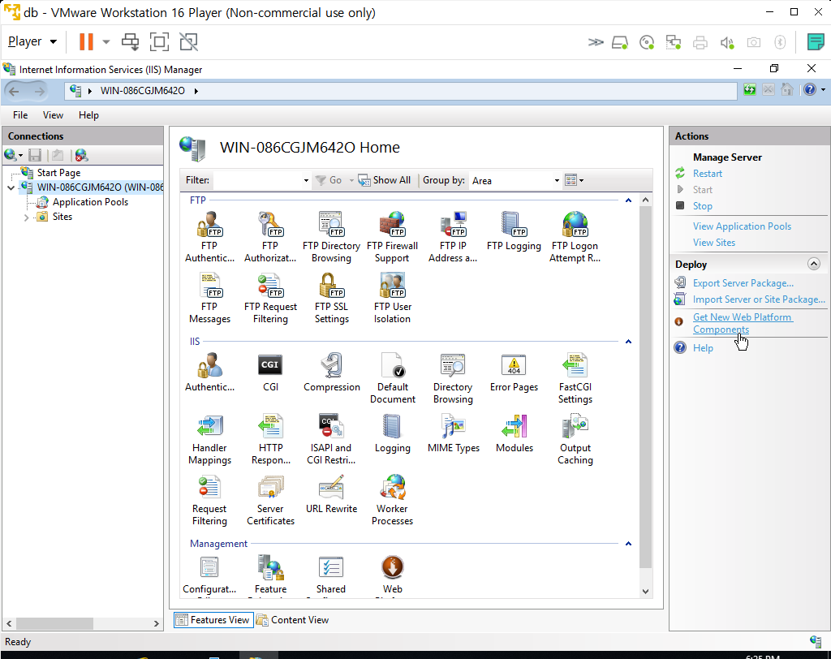831x659 pixels.
Task: Click the pause virtual machine button
Action: click(86, 41)
